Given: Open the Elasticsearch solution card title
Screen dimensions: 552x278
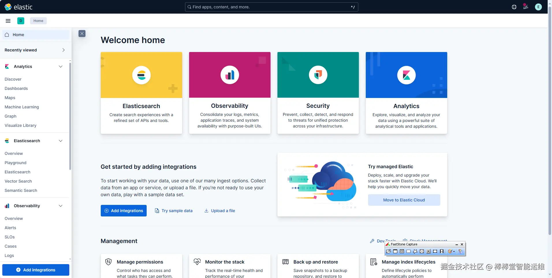Looking at the screenshot, I should pyautogui.click(x=141, y=106).
